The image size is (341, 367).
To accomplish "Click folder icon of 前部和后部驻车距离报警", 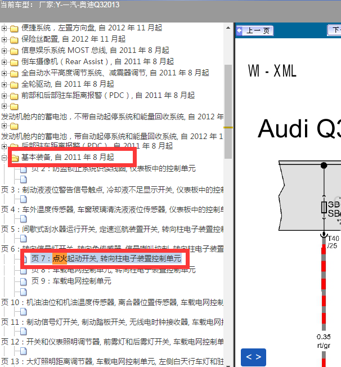I will pos(14,96).
